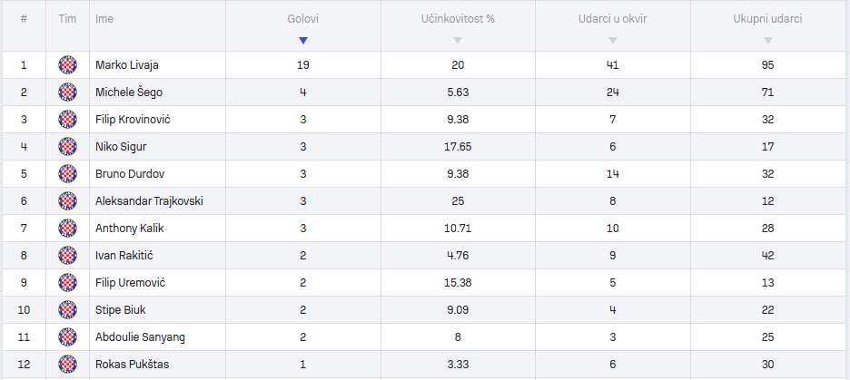This screenshot has width=850, height=380.
Task: Click sort arrow under Ukupni udarci
Action: point(767,41)
